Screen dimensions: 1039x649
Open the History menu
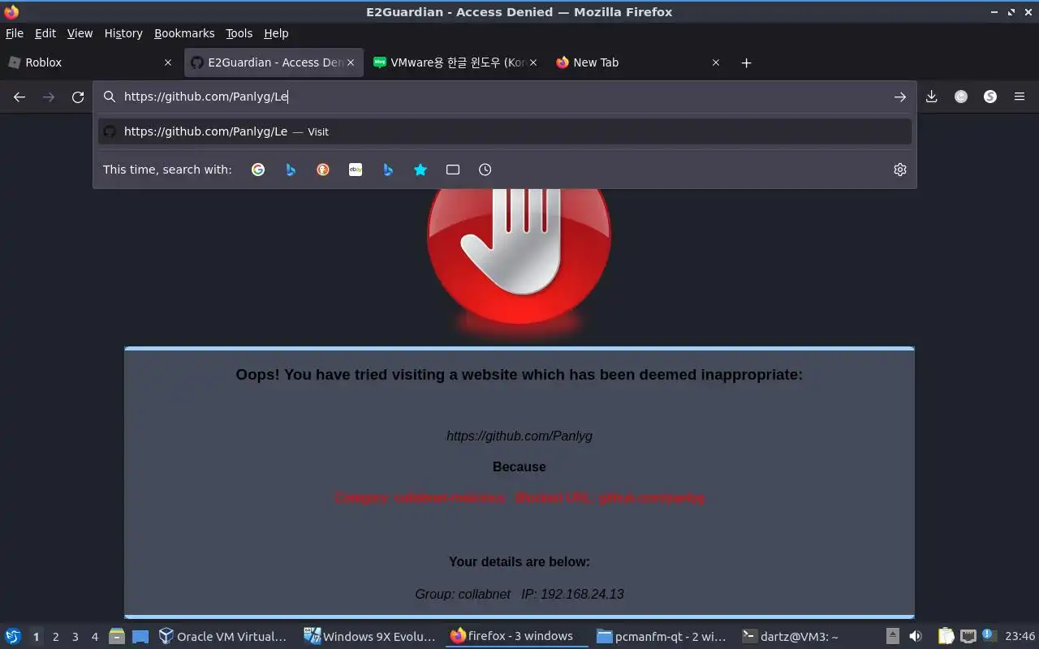pyautogui.click(x=123, y=33)
